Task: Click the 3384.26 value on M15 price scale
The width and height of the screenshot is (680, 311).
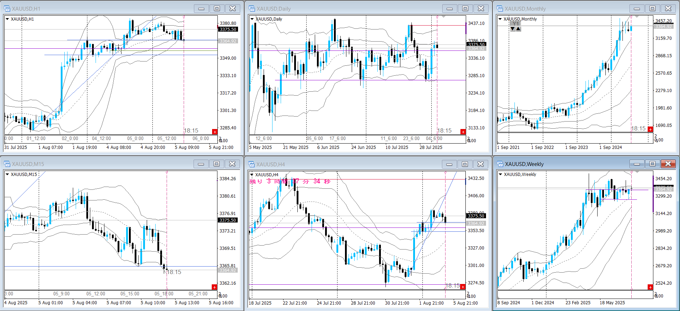Action: pos(228,179)
